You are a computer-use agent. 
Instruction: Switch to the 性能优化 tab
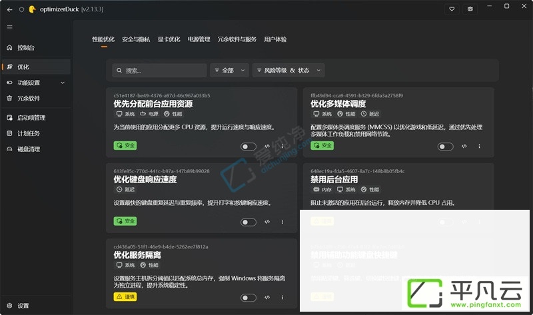(x=103, y=39)
